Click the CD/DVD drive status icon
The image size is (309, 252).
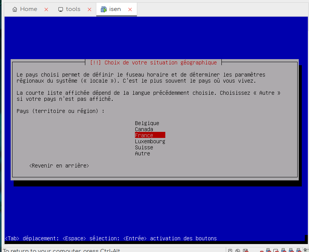tap(238, 250)
